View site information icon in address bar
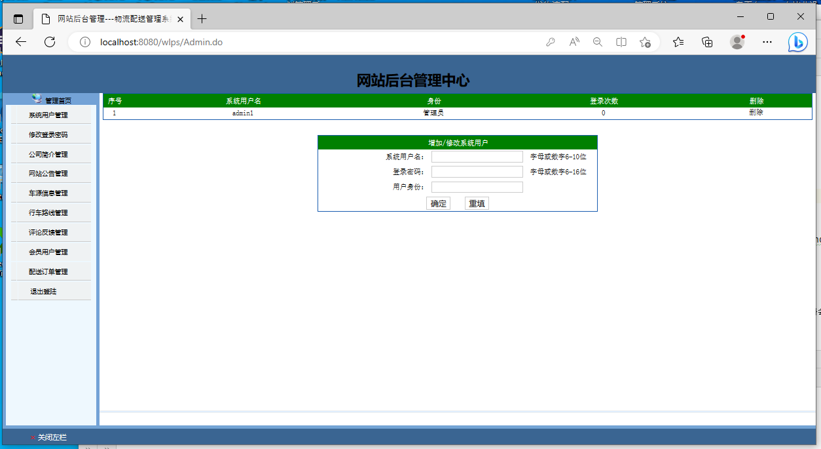Viewport: 821px width, 449px height. tap(84, 42)
